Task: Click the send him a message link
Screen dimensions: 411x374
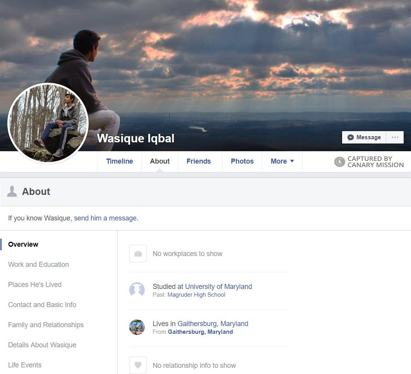Action: (x=105, y=218)
